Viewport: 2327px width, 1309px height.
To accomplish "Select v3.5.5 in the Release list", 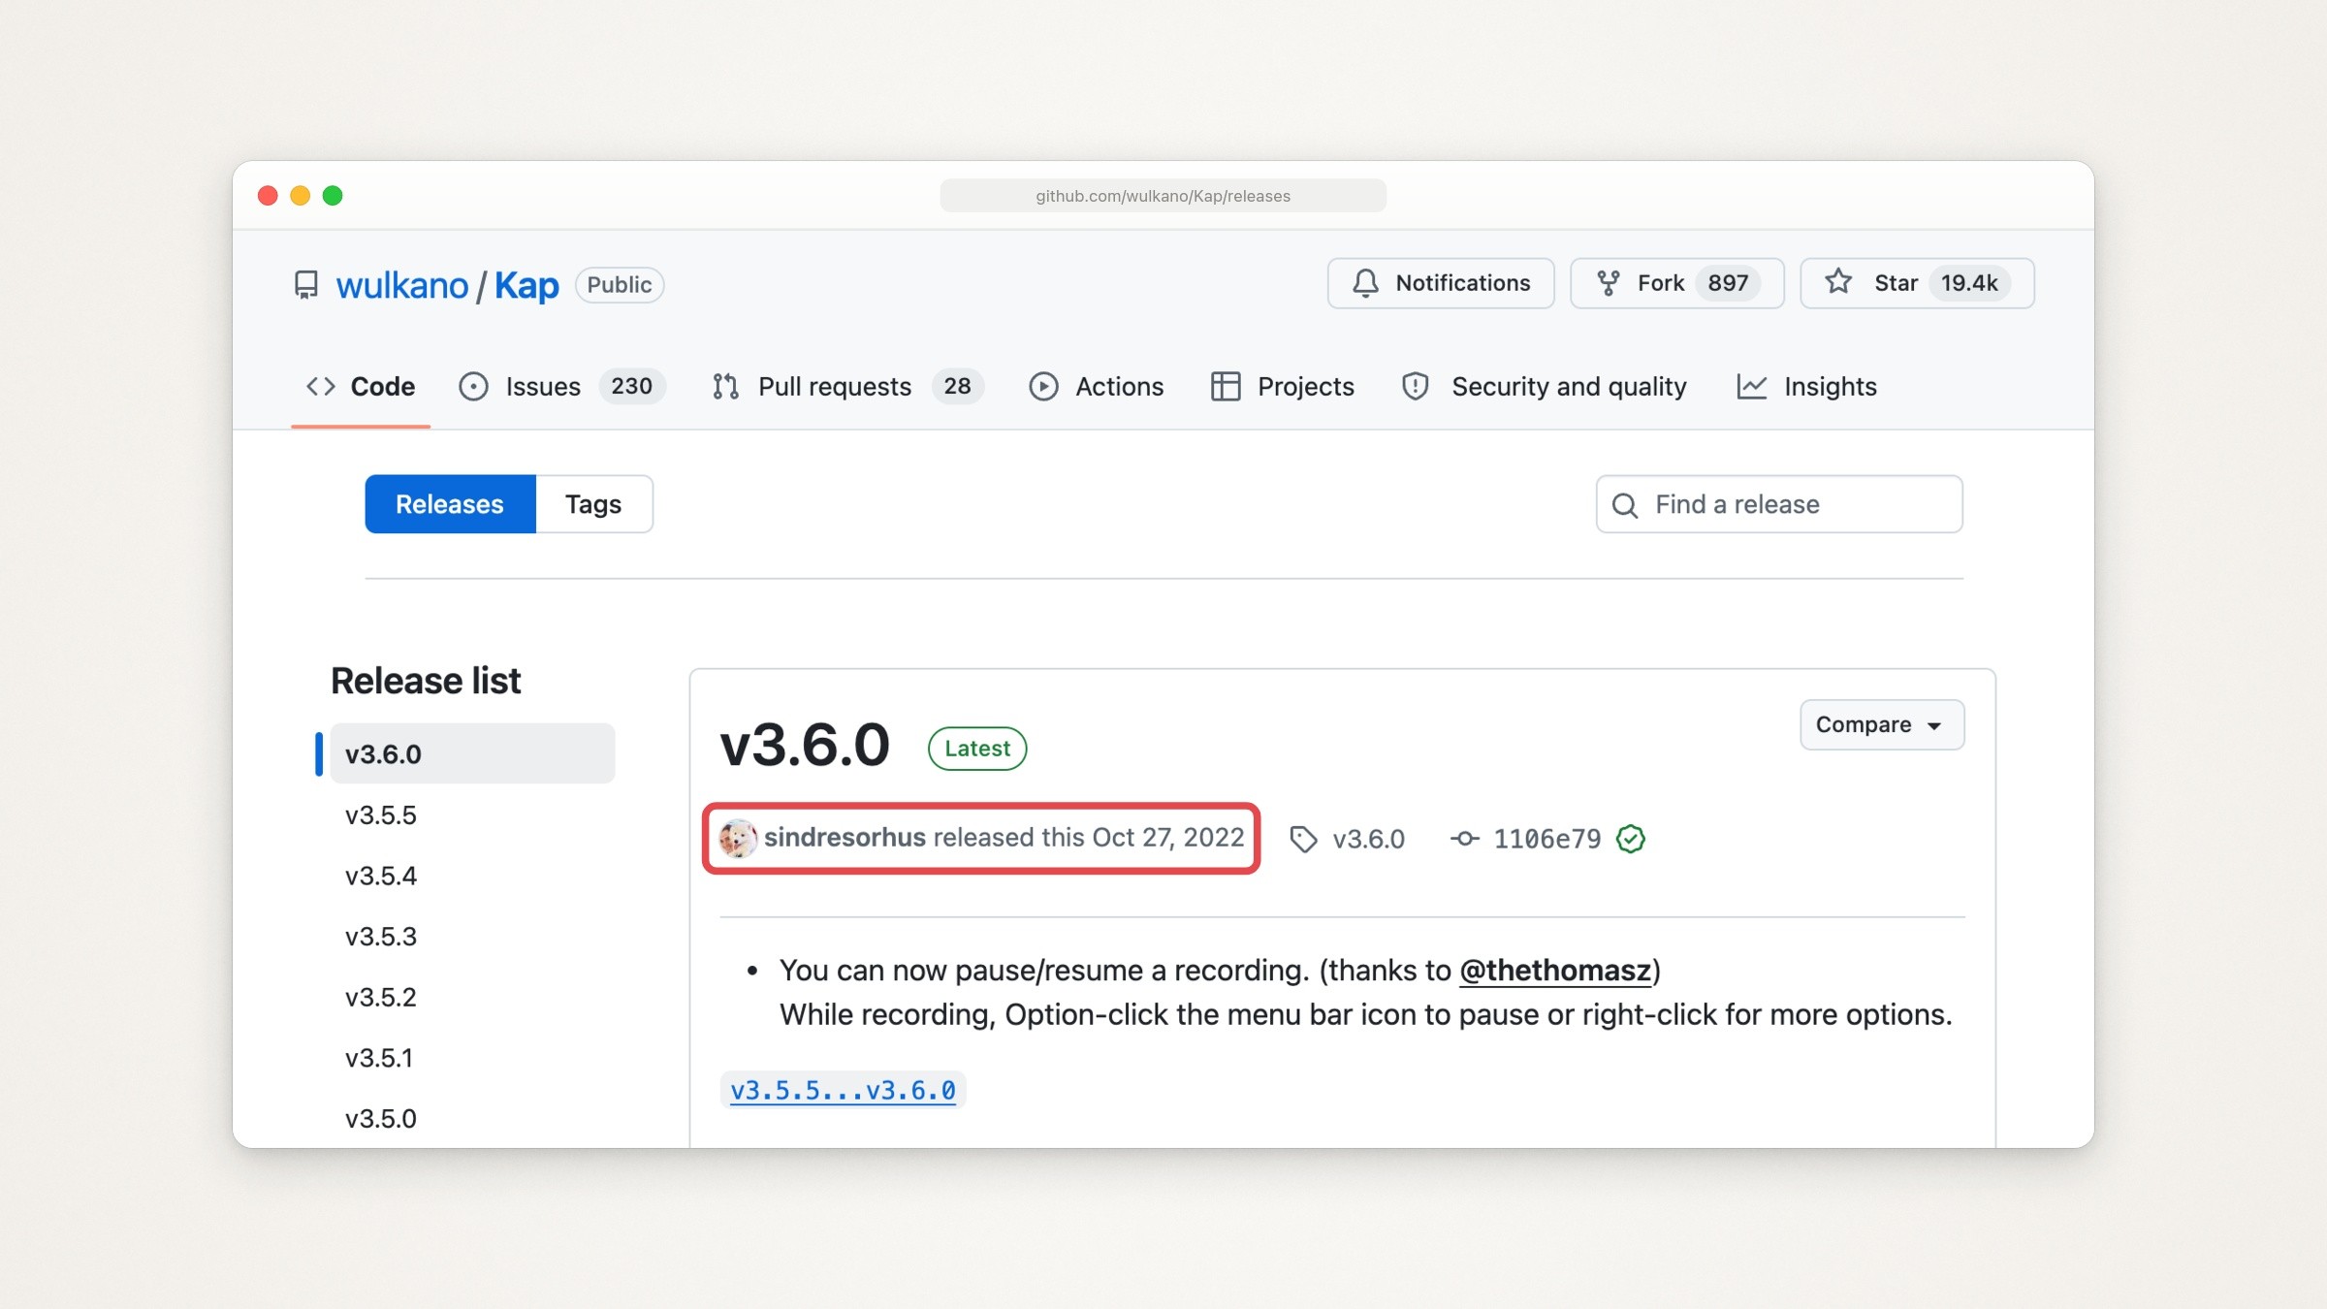I will pyautogui.click(x=381, y=815).
